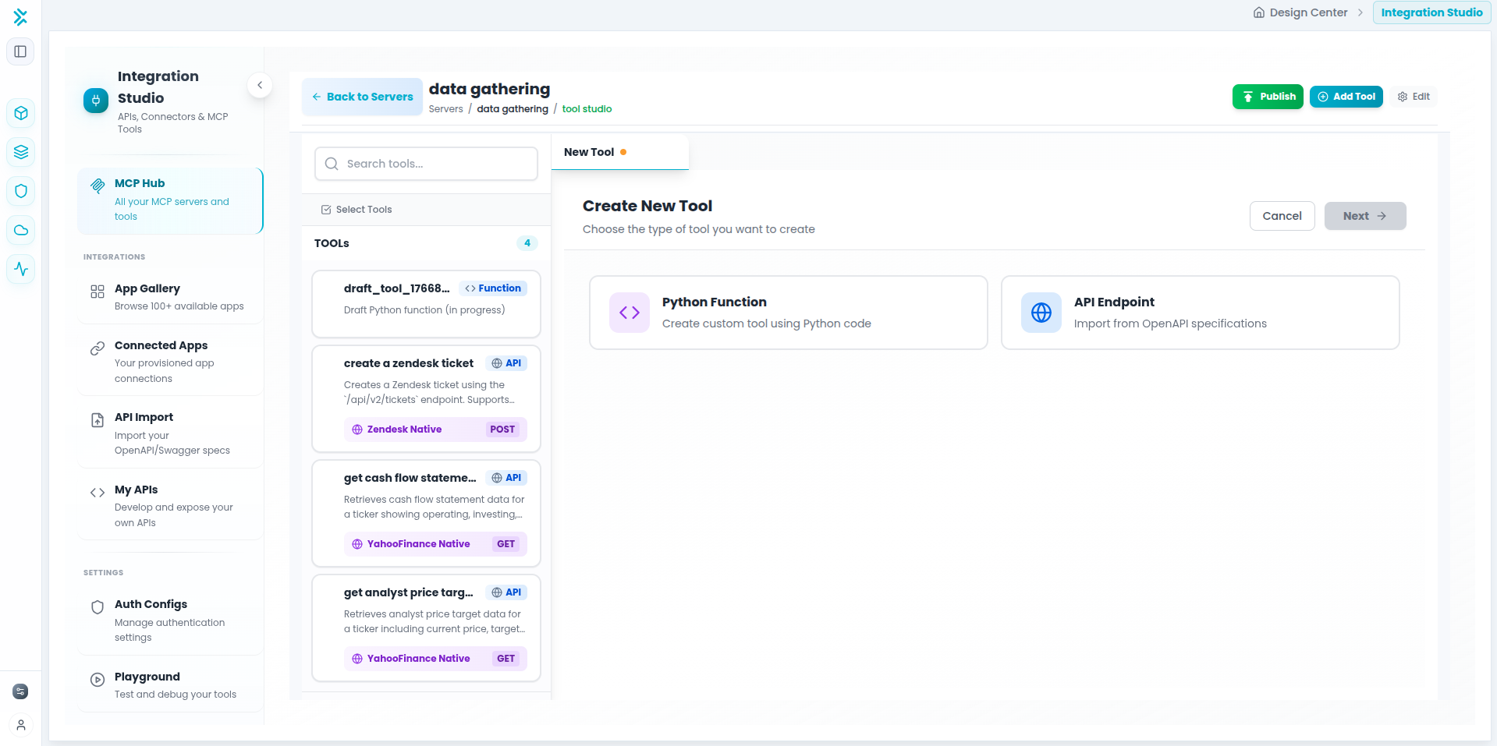Click the sidebar panel toggle icon
Viewport: 1497px width, 746px height.
coord(21,51)
